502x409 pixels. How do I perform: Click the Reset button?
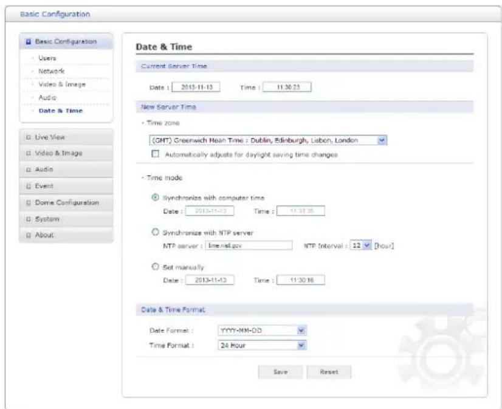click(x=329, y=372)
